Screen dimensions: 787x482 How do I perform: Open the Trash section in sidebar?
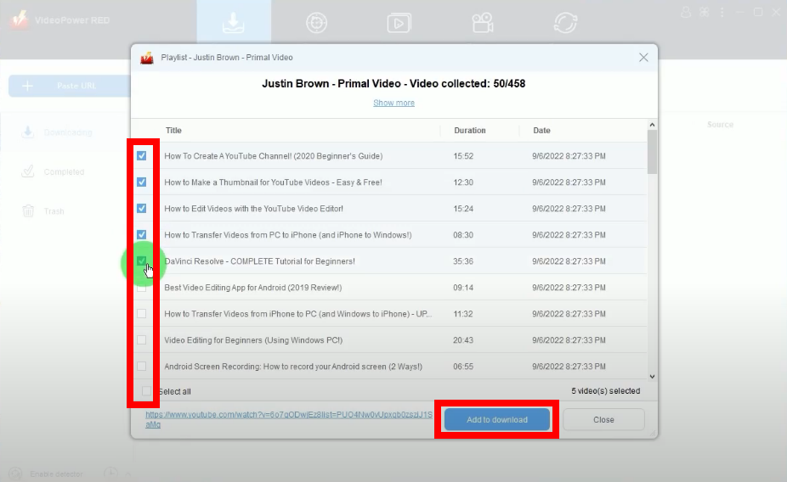[54, 211]
